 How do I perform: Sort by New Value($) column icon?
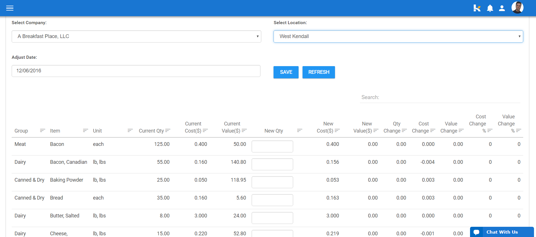(376, 131)
